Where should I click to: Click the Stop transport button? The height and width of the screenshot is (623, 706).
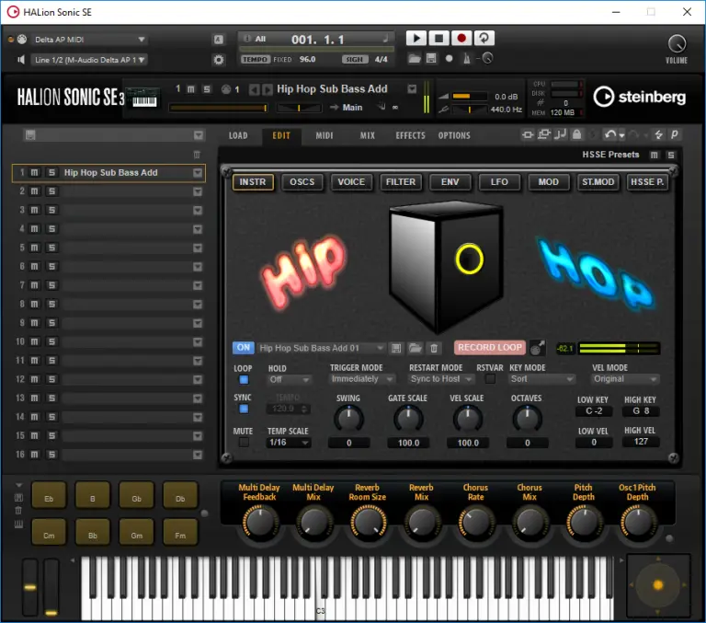(x=438, y=39)
